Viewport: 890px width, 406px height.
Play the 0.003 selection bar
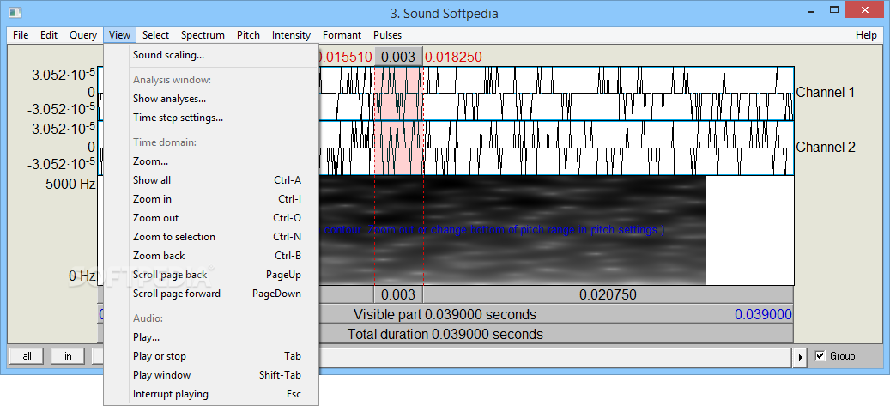click(398, 294)
